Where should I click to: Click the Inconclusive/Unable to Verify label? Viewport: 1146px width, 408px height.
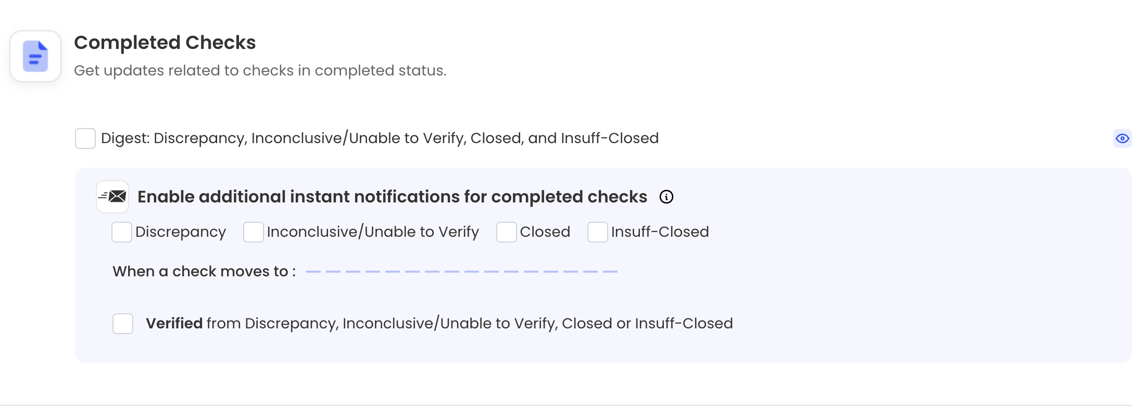[373, 232]
